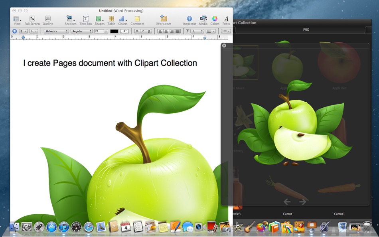Open the list style dropdown
This screenshot has height=237, width=379.
(226, 31)
